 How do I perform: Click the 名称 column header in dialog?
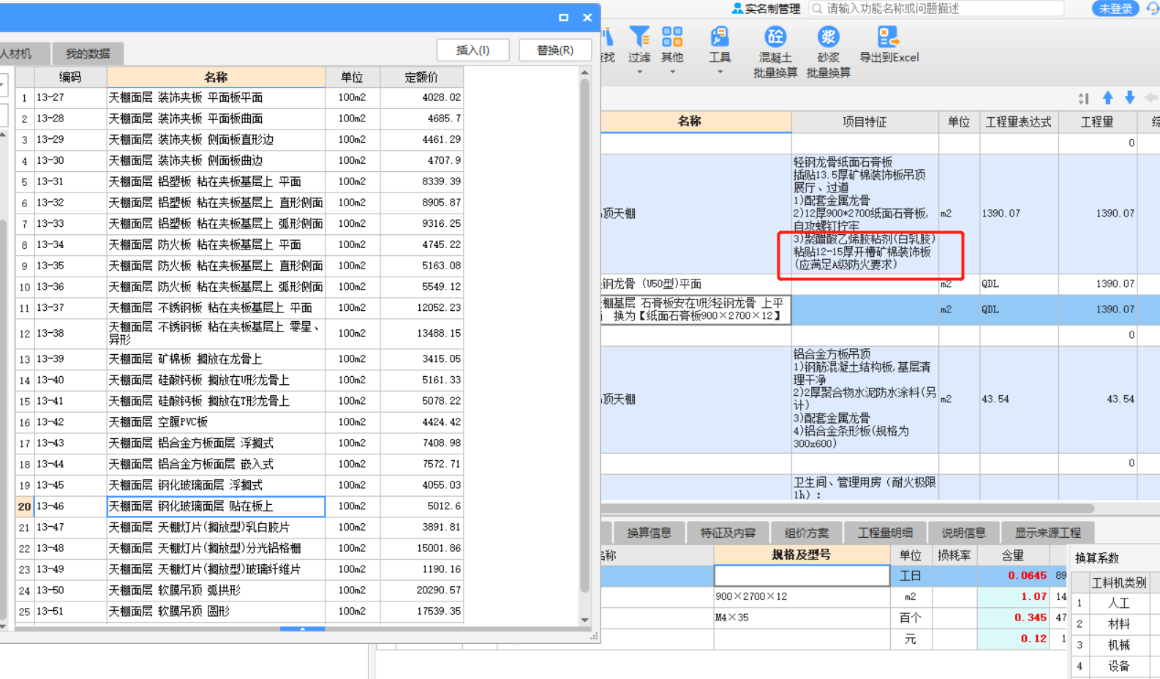tap(216, 77)
